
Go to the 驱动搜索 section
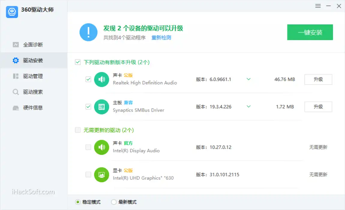(x=34, y=92)
